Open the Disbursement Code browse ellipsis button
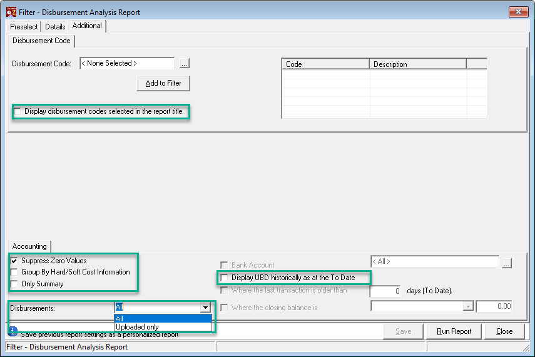 tap(184, 63)
